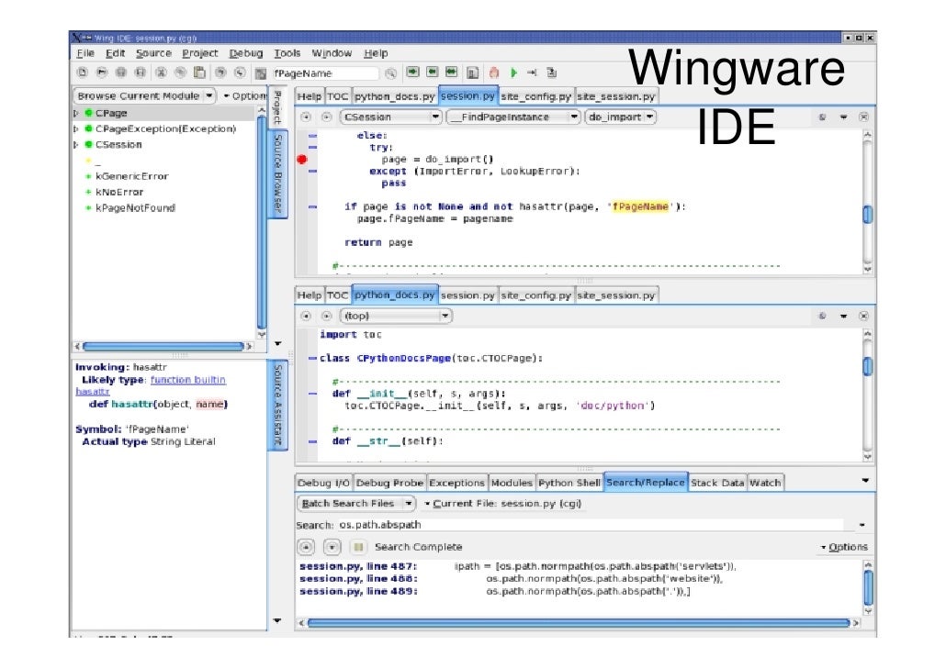Click the Search field containing os.path.abspath

click(x=590, y=525)
